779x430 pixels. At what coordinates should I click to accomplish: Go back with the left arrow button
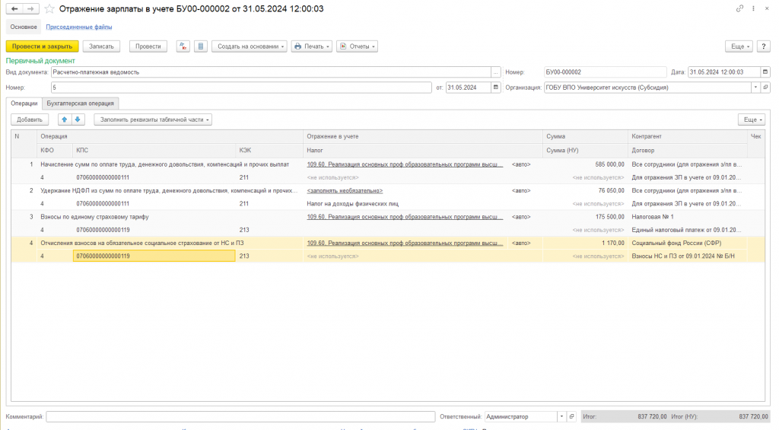click(x=14, y=9)
